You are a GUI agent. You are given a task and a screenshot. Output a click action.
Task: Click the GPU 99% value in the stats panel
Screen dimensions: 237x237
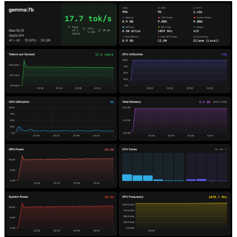tap(125, 12)
